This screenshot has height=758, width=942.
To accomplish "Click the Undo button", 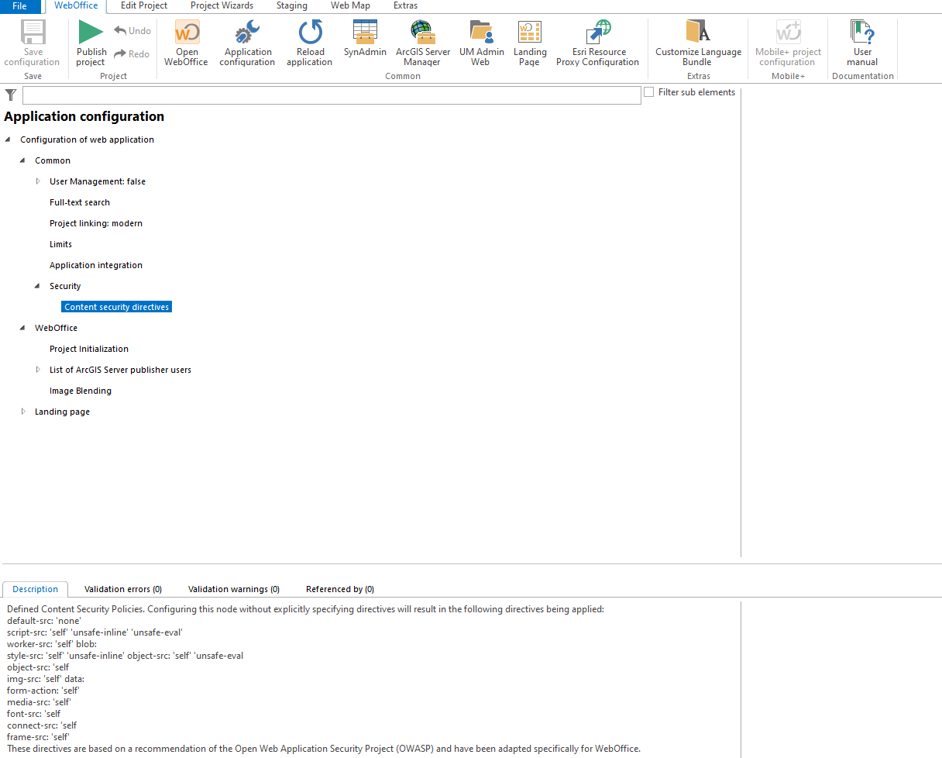I will point(132,30).
